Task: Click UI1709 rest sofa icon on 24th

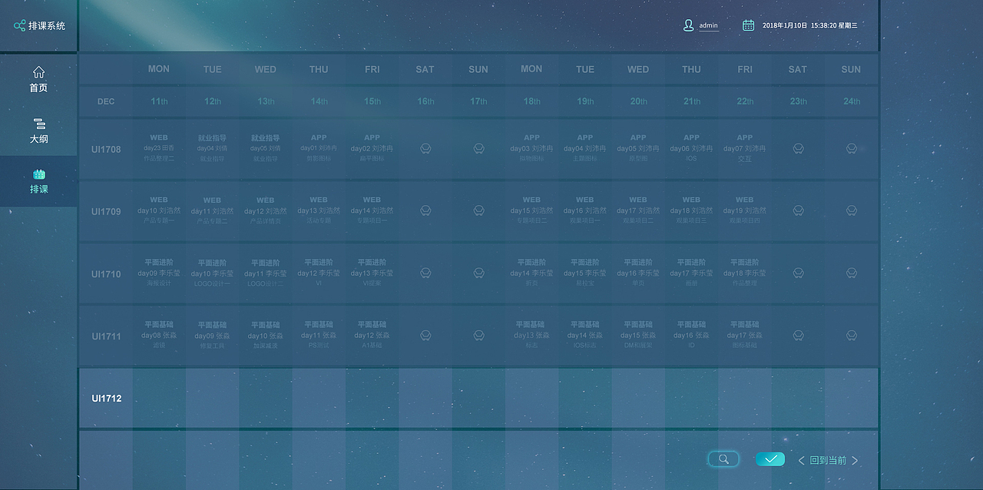Action: click(851, 210)
